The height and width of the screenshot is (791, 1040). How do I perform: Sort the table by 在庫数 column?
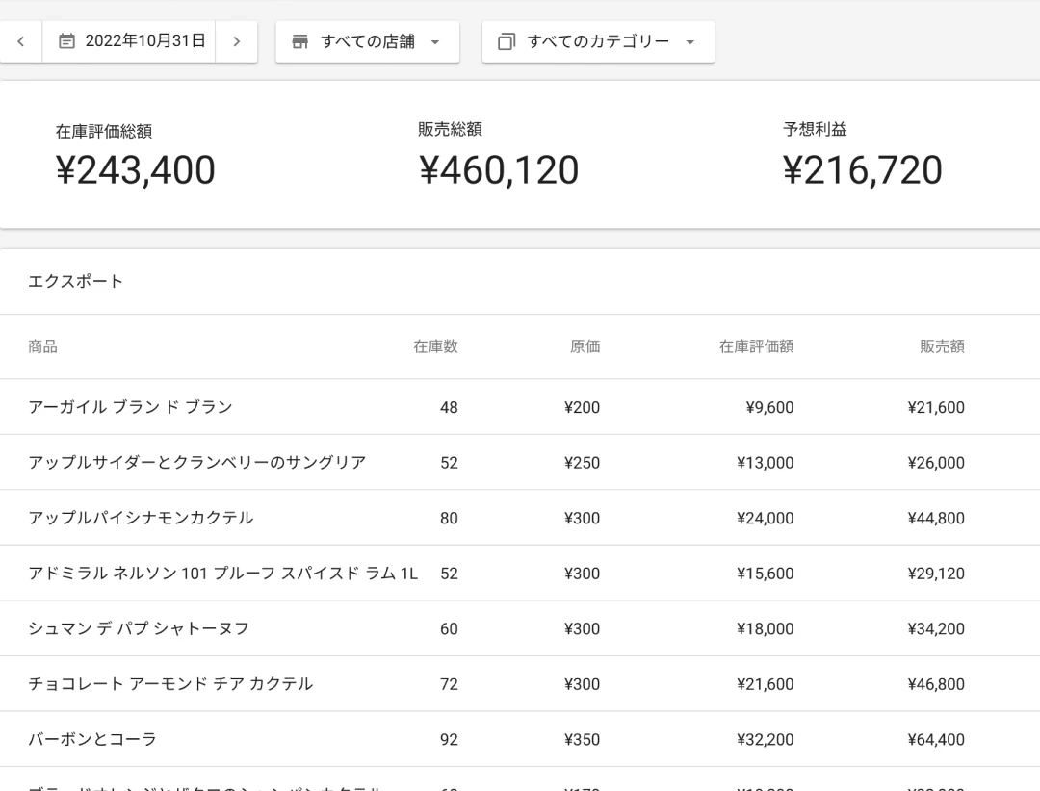point(435,346)
